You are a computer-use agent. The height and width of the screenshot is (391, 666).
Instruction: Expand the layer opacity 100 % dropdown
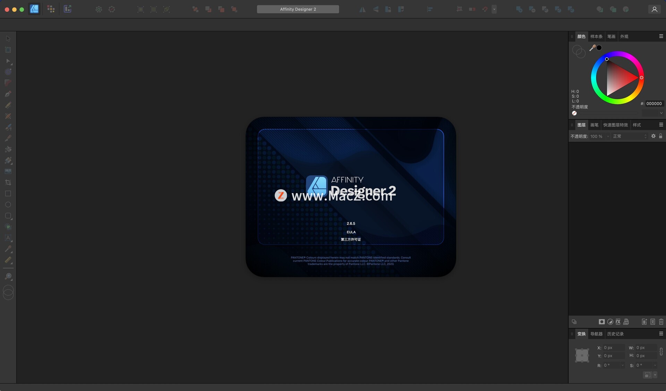pos(608,137)
